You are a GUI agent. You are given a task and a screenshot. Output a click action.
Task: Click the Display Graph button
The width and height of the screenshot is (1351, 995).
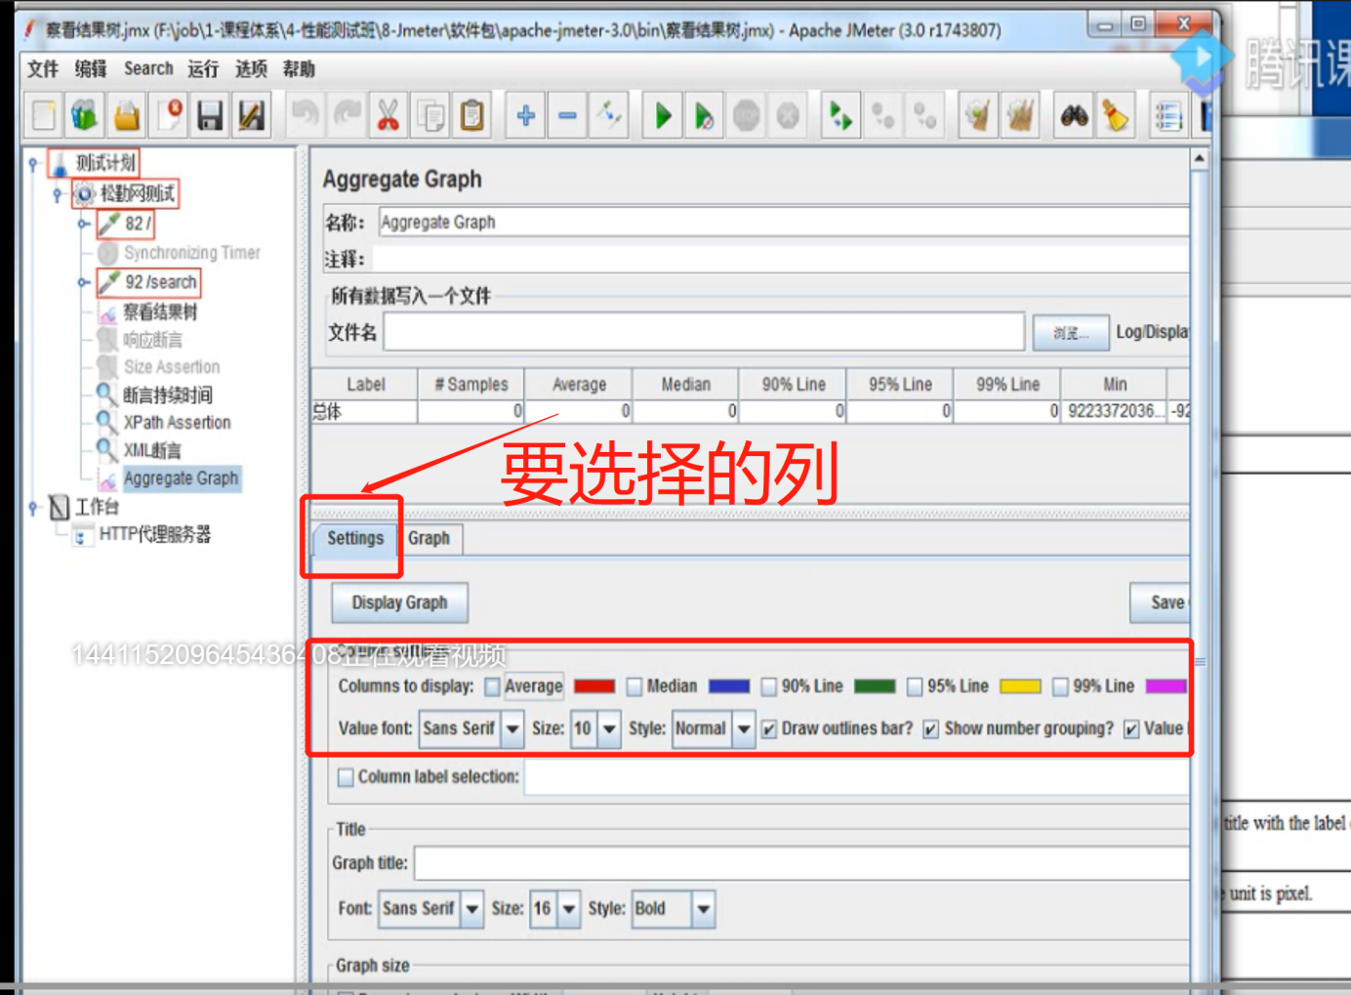tap(400, 602)
